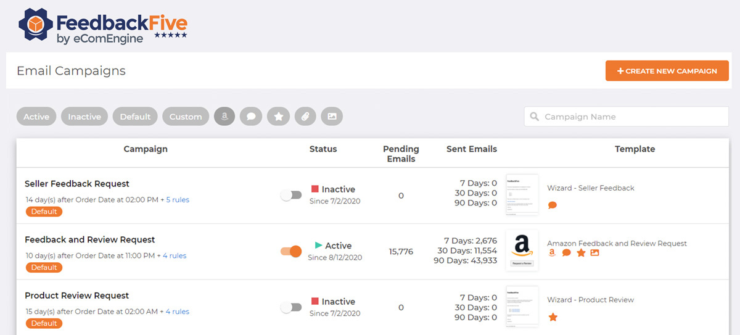The height and width of the screenshot is (335, 740).
Task: Disable the Feedback and Review Request toggle
Action: 290,251
